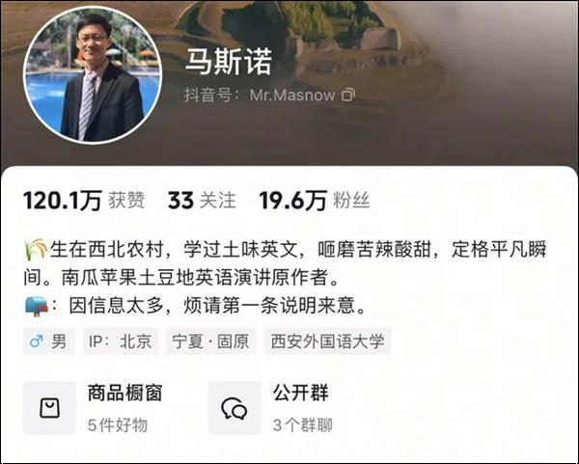Viewport: 579px width, 464px height.
Task: Copy the Douyin ID Mr.Masnow icon
Action: point(347,95)
